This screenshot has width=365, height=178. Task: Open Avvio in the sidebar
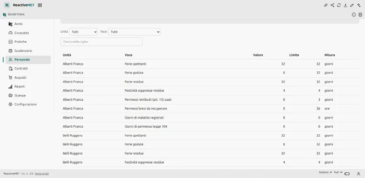(28, 24)
